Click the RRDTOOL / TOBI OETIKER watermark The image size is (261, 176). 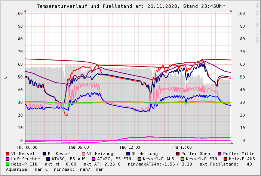point(257,22)
